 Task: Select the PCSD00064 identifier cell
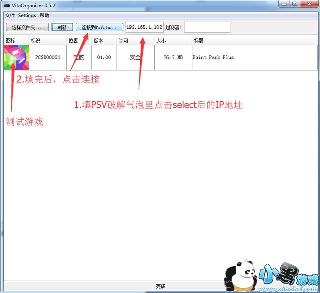point(48,58)
